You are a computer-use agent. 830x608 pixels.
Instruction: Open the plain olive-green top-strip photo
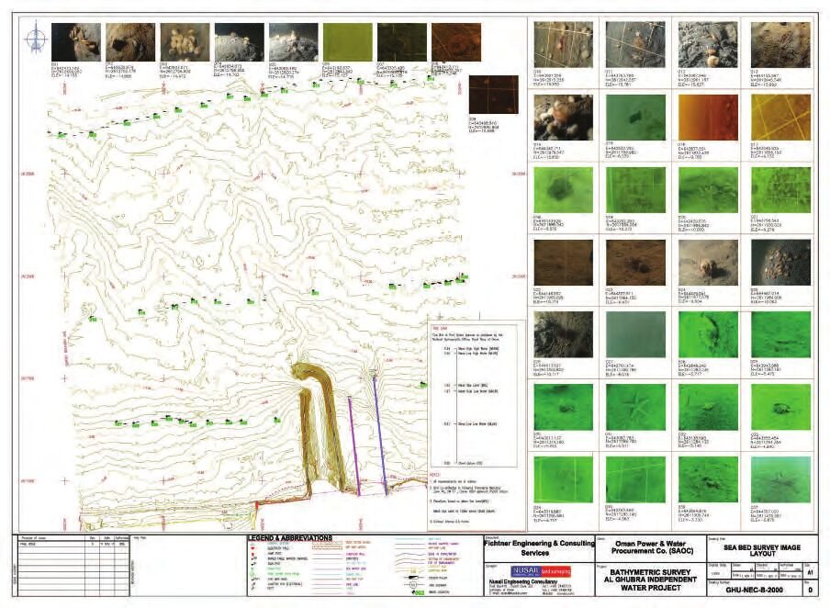click(x=347, y=42)
